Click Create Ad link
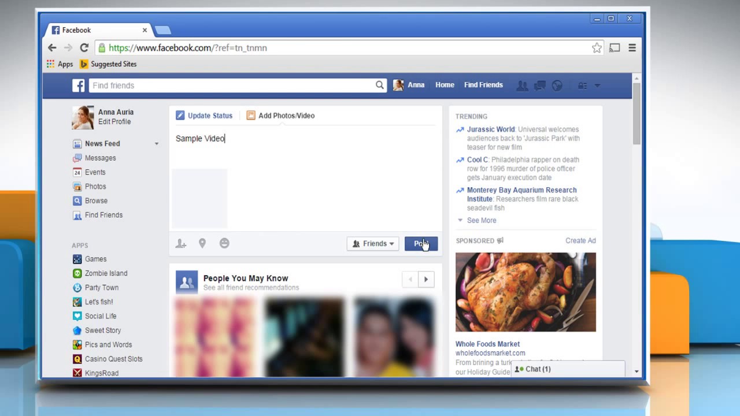 (580, 241)
